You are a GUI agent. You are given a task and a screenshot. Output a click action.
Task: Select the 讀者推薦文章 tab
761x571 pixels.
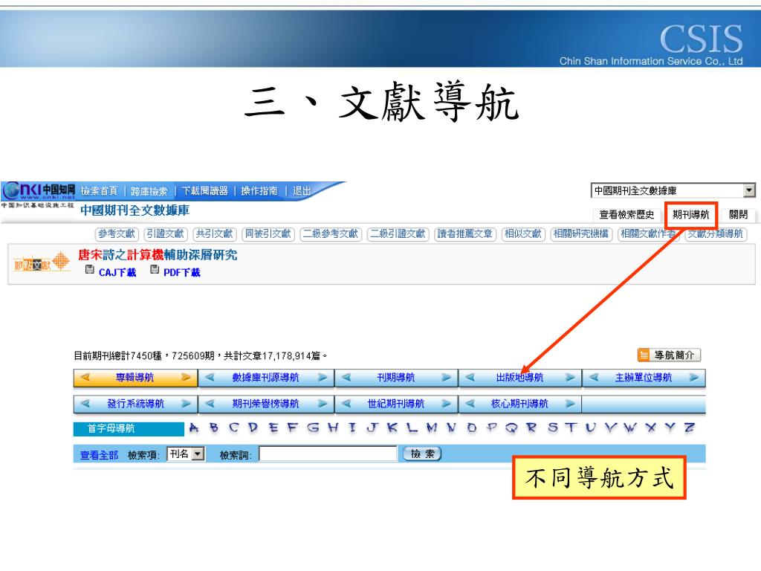click(464, 234)
